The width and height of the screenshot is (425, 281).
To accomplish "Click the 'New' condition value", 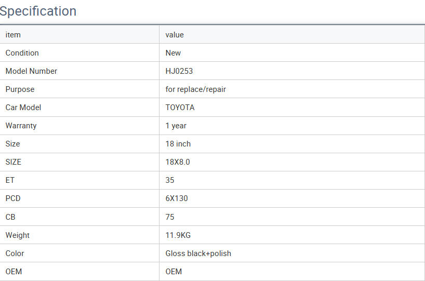I will pos(173,53).
